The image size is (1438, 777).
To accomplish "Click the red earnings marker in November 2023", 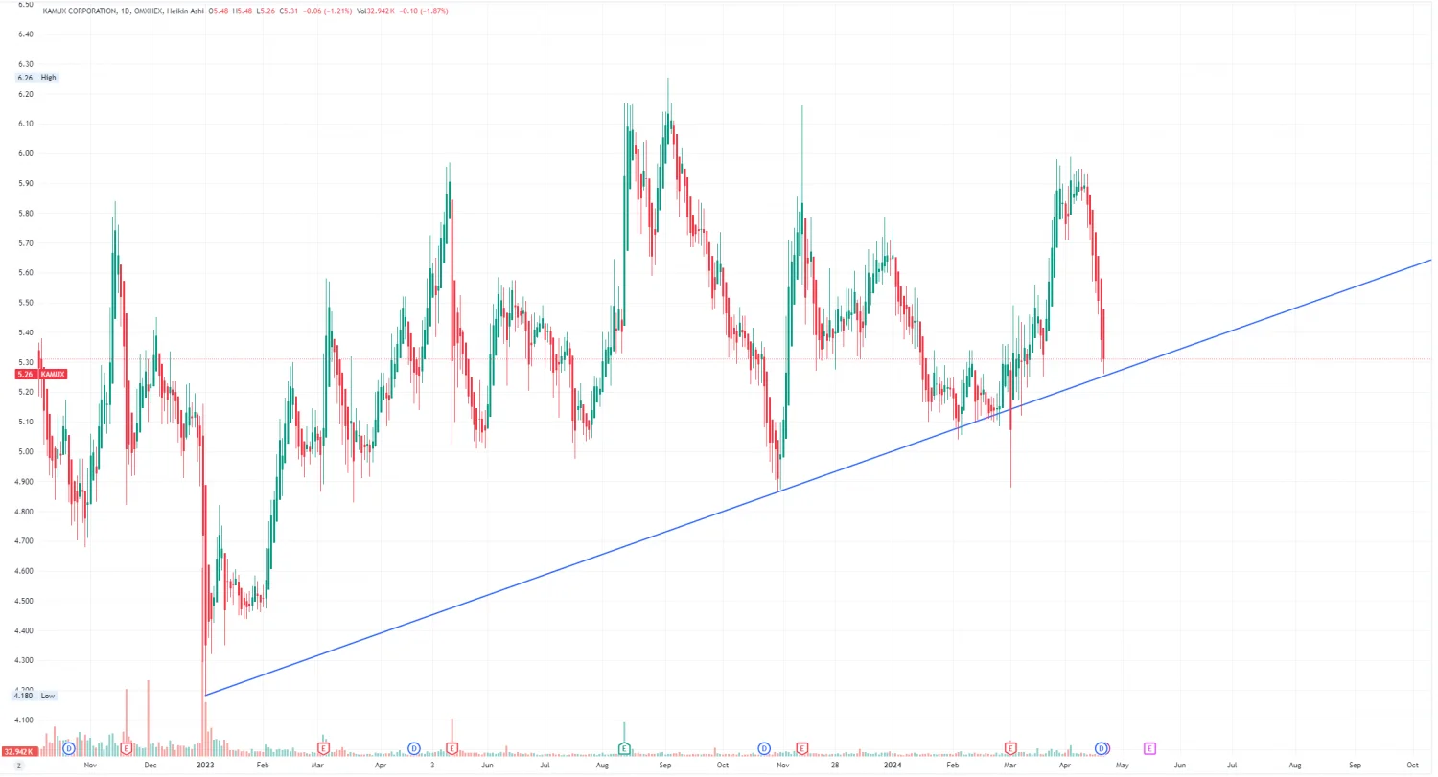I will click(801, 747).
